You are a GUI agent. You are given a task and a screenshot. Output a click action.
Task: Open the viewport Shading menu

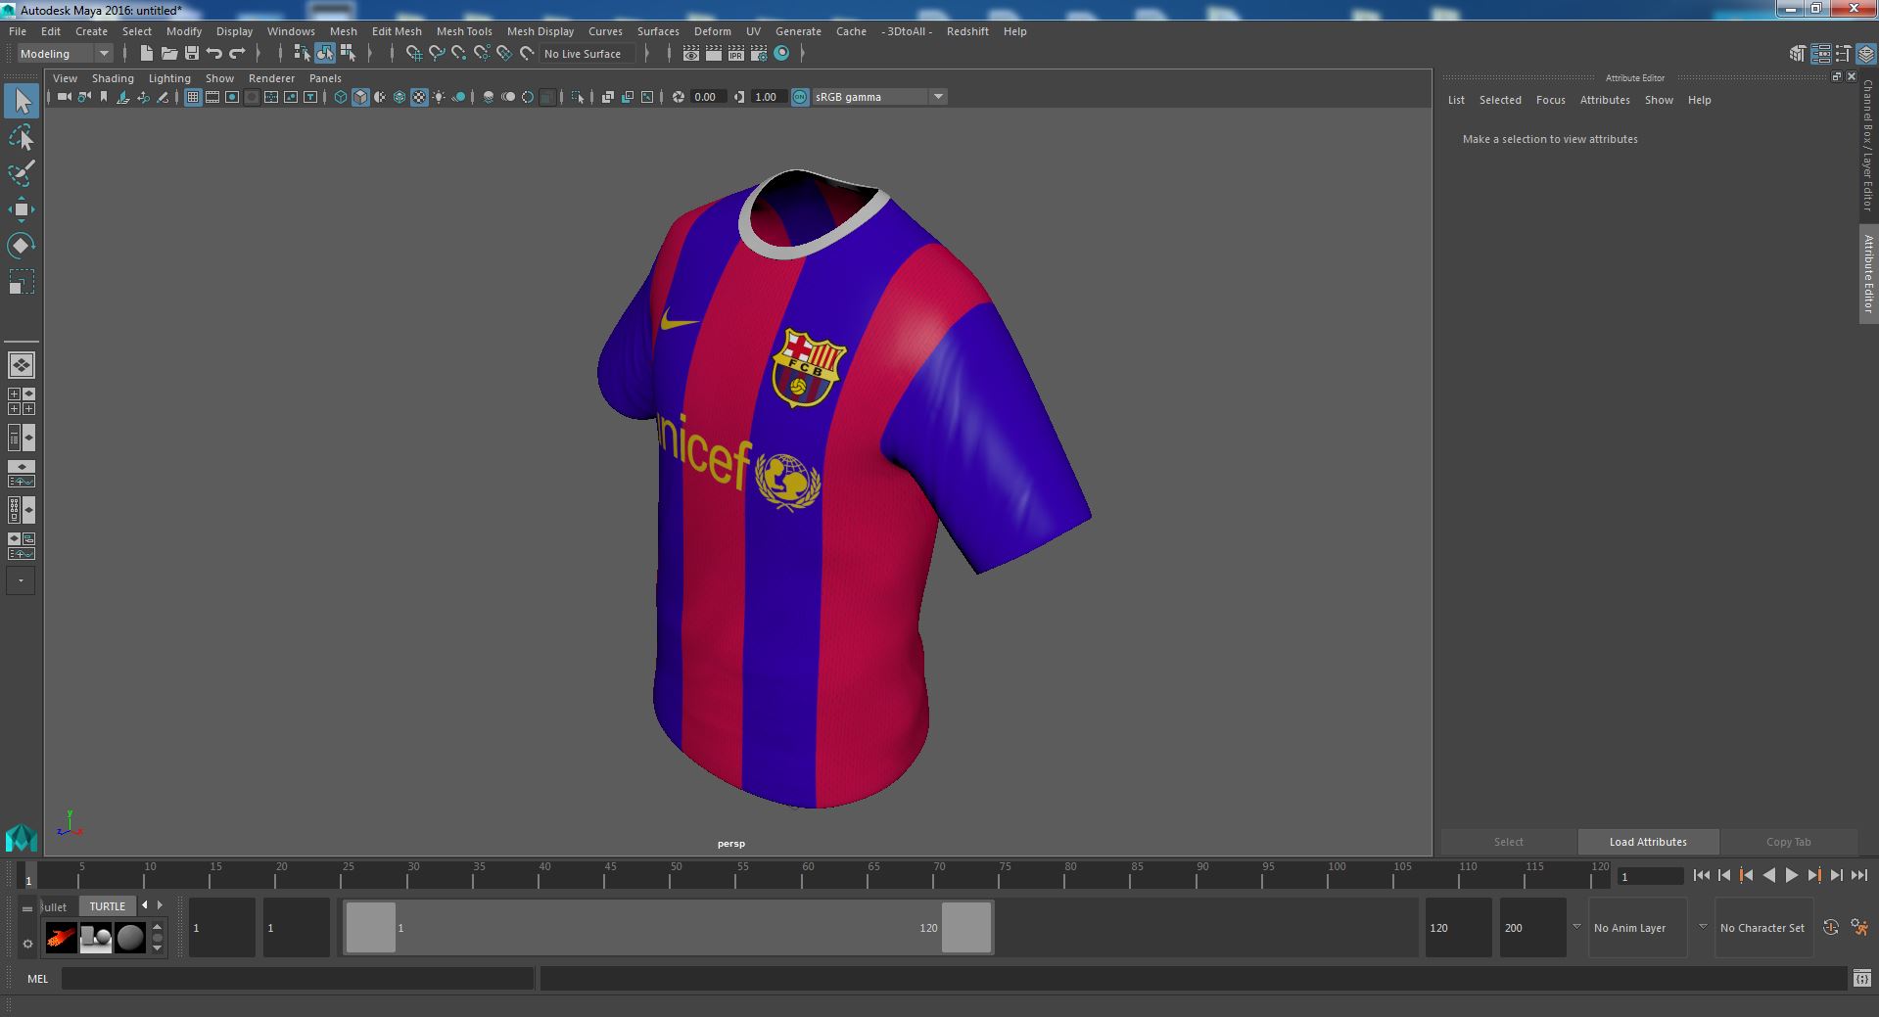point(113,78)
